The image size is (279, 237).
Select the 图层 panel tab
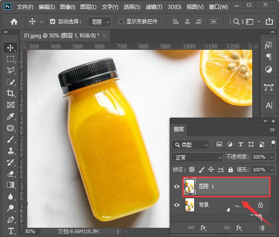pos(179,129)
